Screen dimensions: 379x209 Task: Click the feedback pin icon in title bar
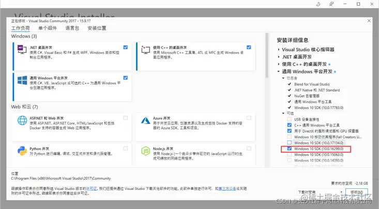[331, 4]
